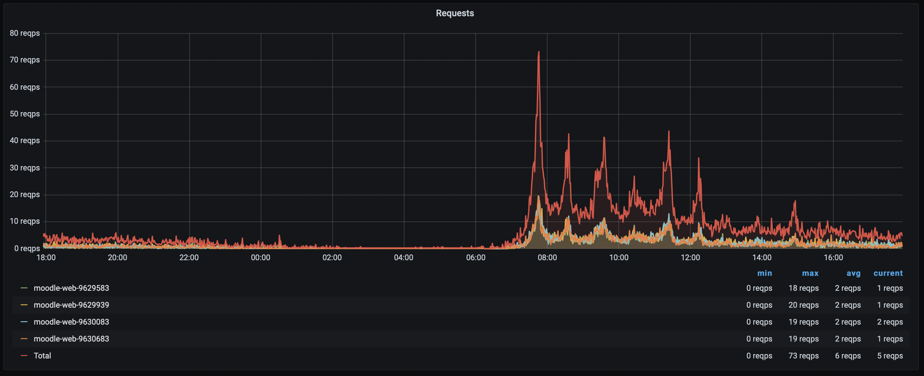Click the red line marker beside Total
The image size is (924, 376).
(24, 356)
